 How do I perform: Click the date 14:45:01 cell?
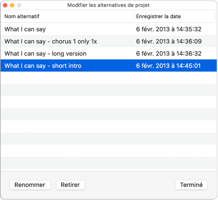point(168,65)
